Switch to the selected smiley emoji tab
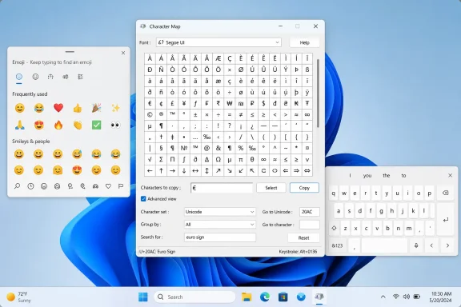The width and height of the screenshot is (461, 307). [19, 77]
